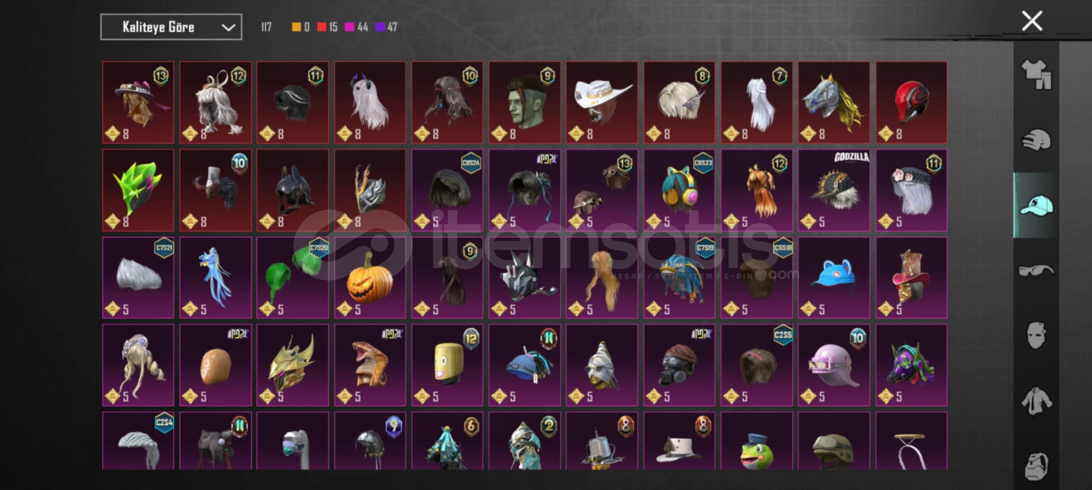This screenshot has height=490, width=1092.
Task: Select the cap headwear category icon
Action: pyautogui.click(x=1036, y=206)
